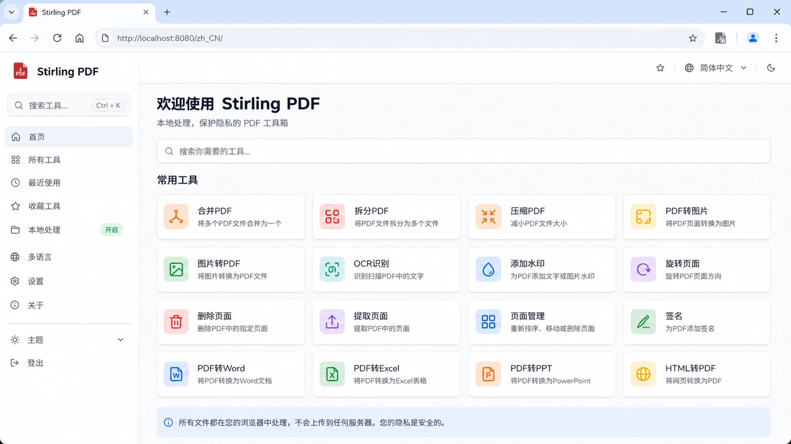Click the browser home icon
Image resolution: width=791 pixels, height=444 pixels.
tap(80, 38)
